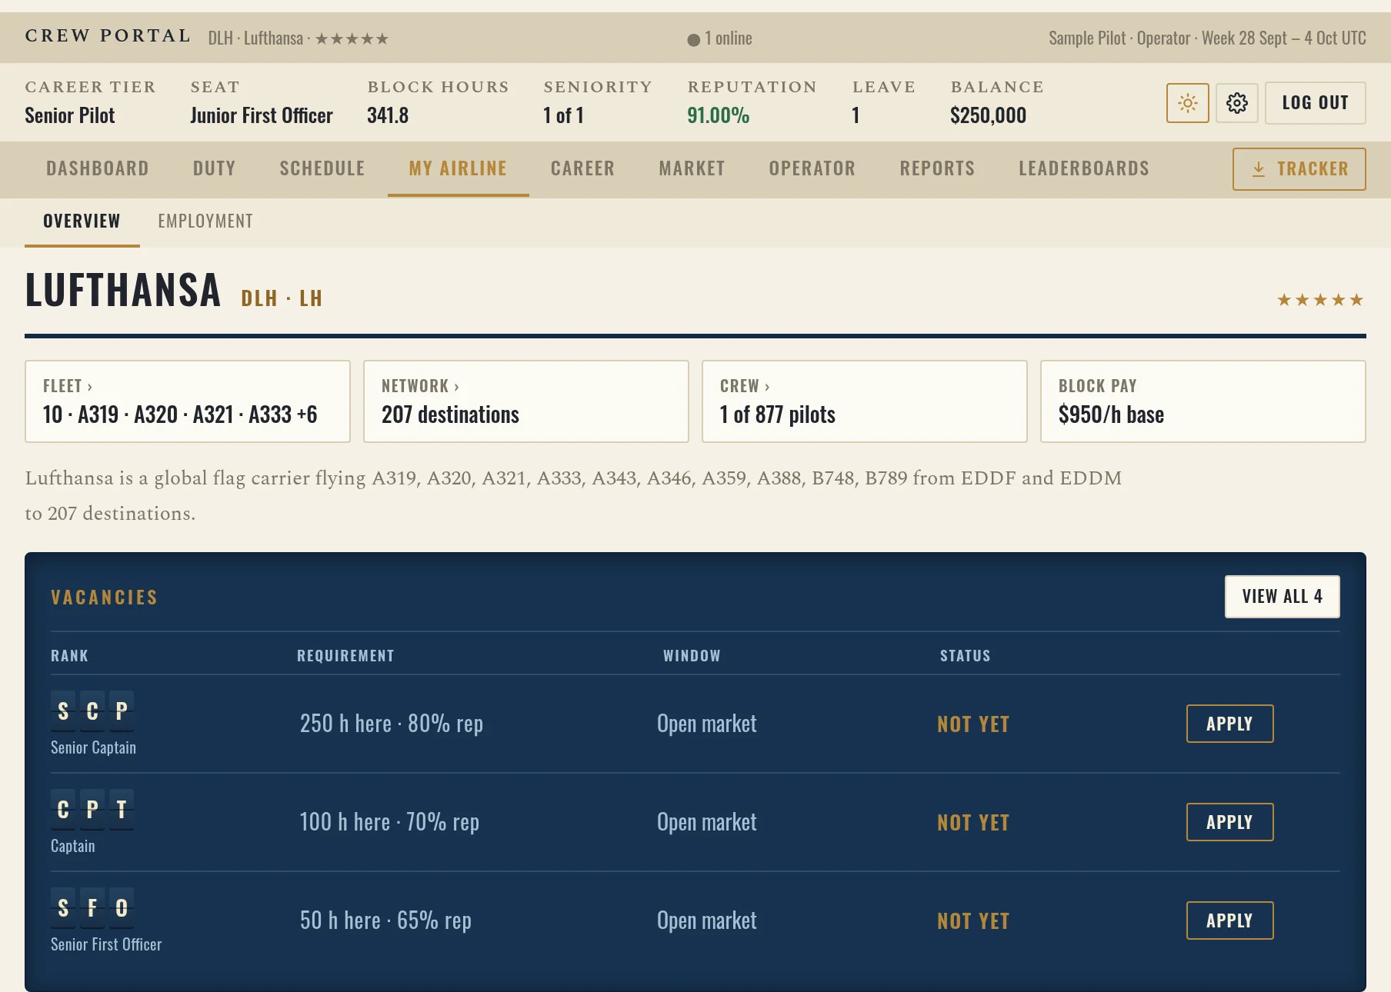
Task: Apply for the Senior First Officer vacancy
Action: 1230,920
